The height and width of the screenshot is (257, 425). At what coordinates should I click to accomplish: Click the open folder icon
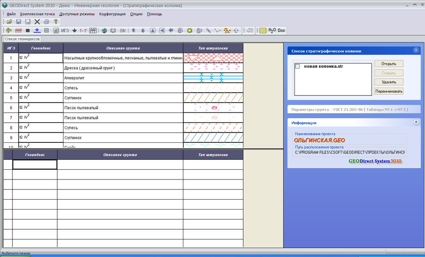(9, 21)
